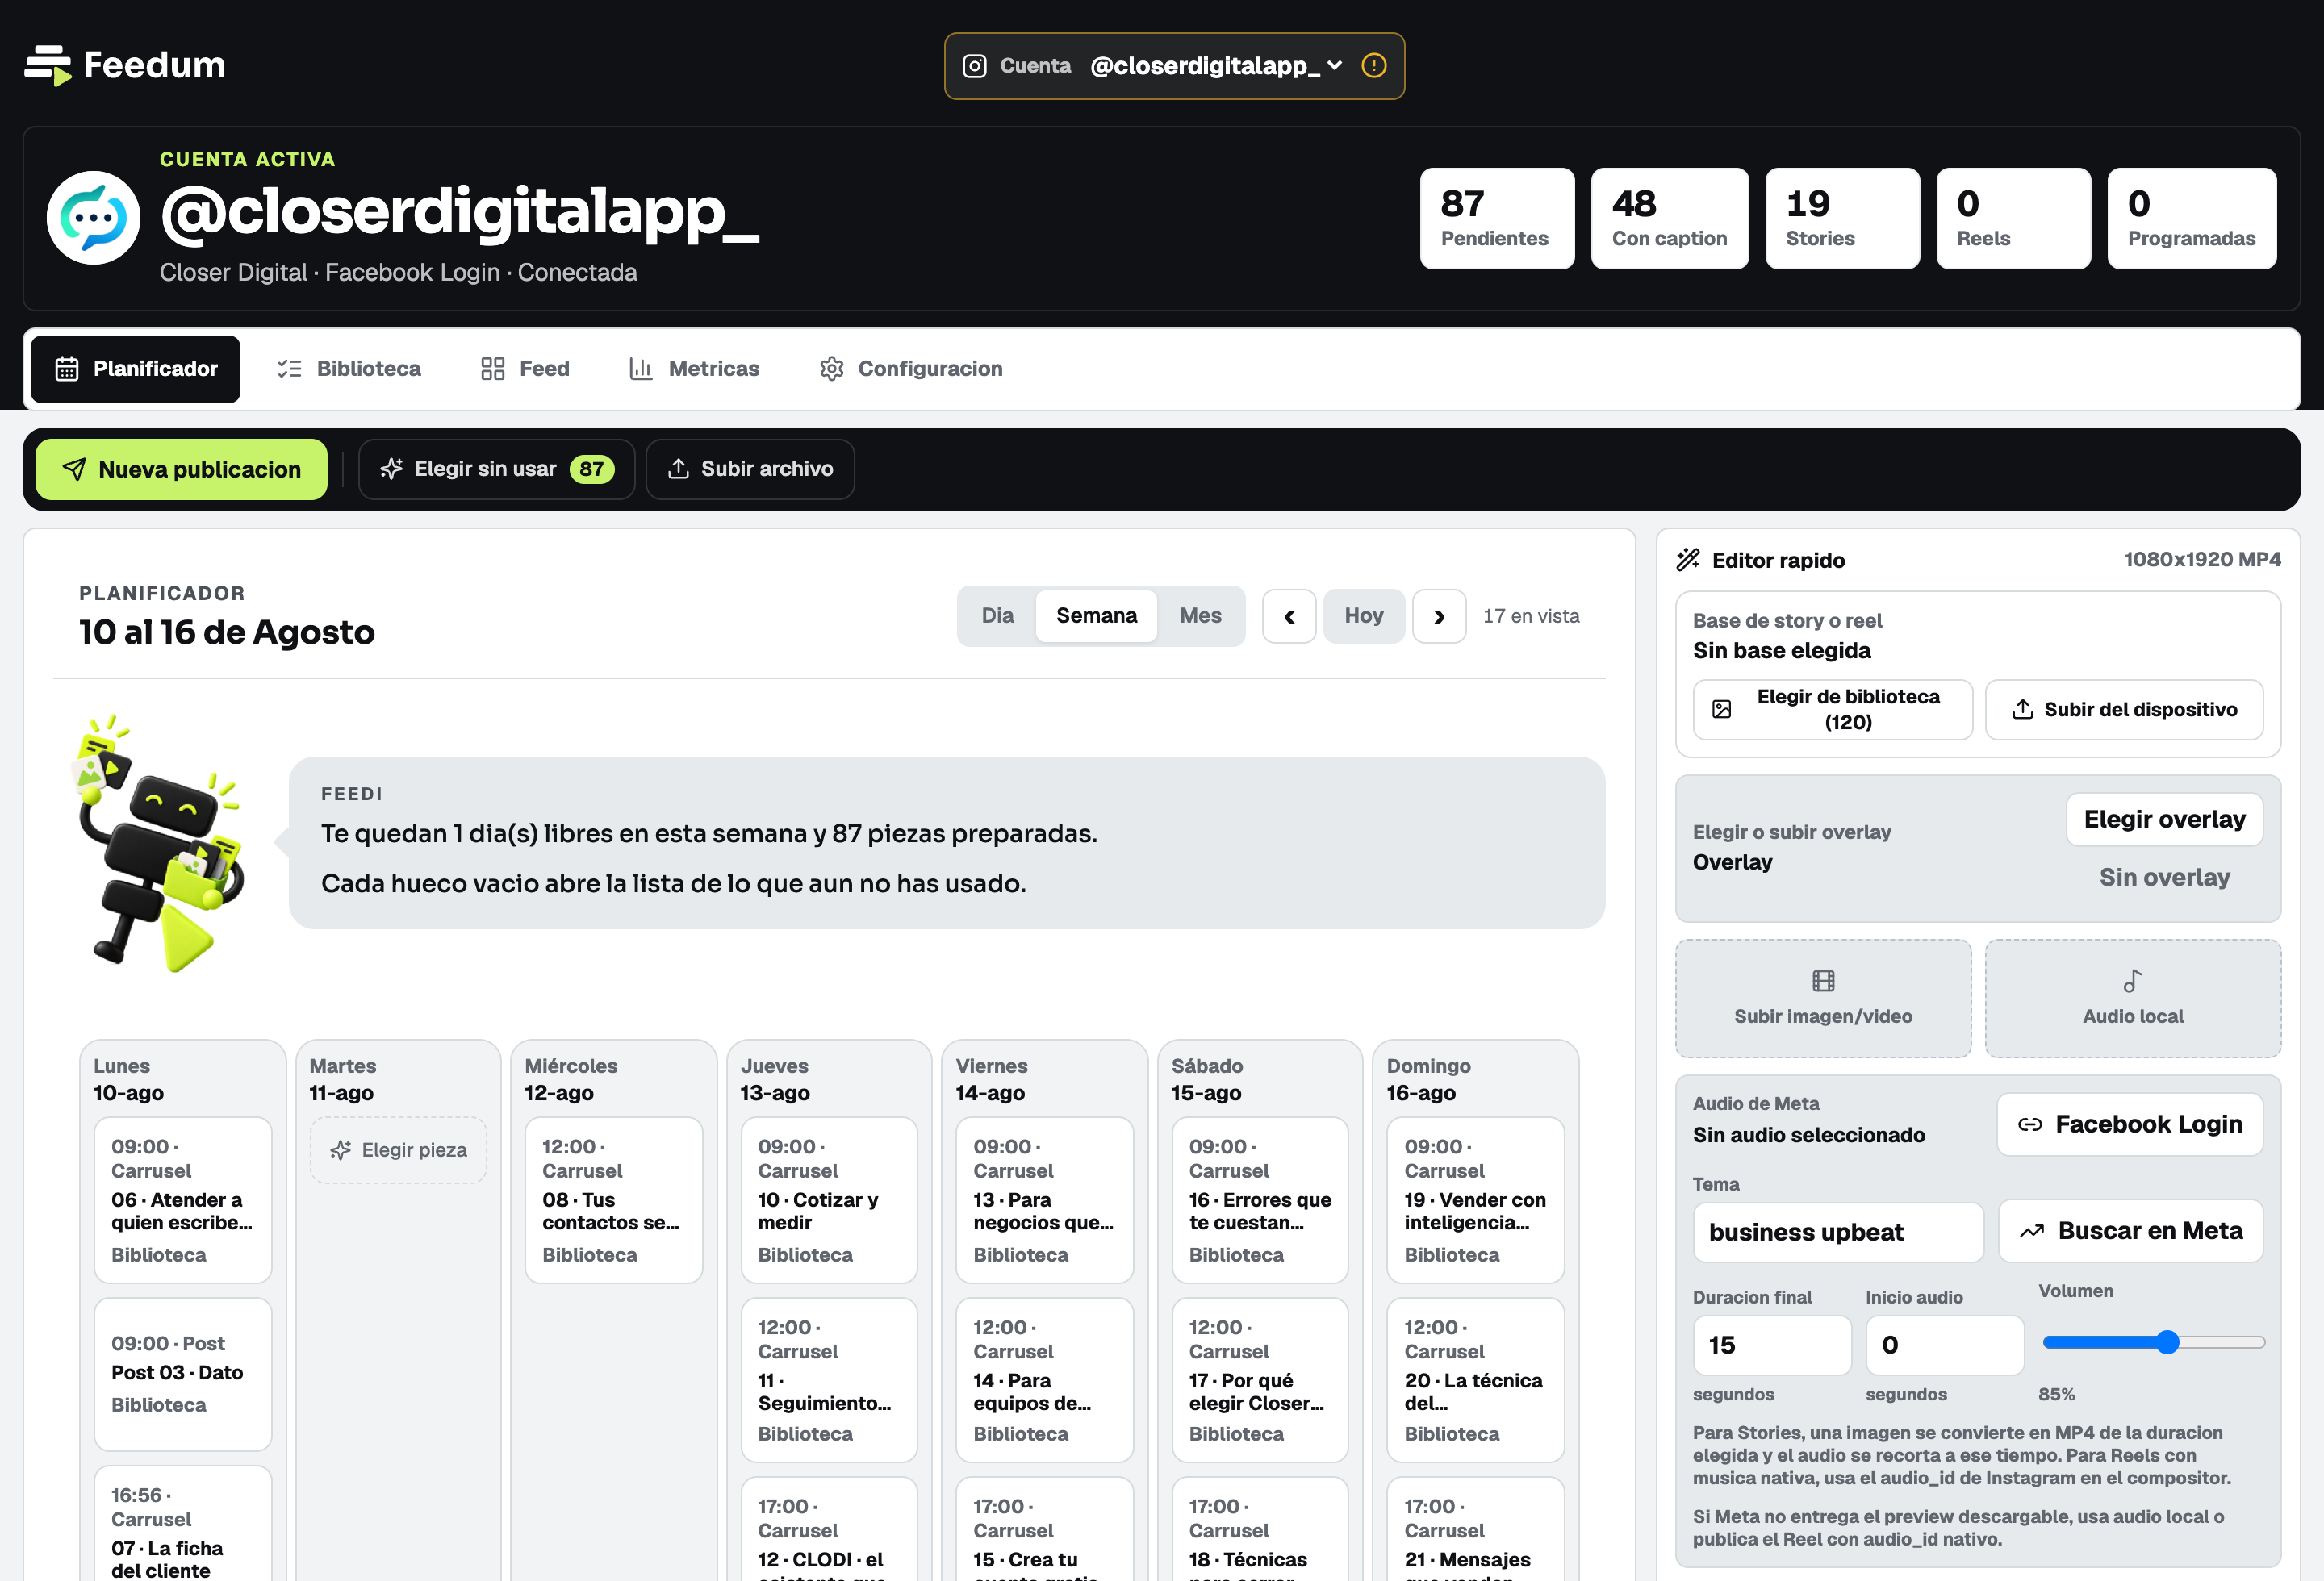Image resolution: width=2324 pixels, height=1581 pixels.
Task: Click the trend icon on Buscar en Meta
Action: 2032,1231
